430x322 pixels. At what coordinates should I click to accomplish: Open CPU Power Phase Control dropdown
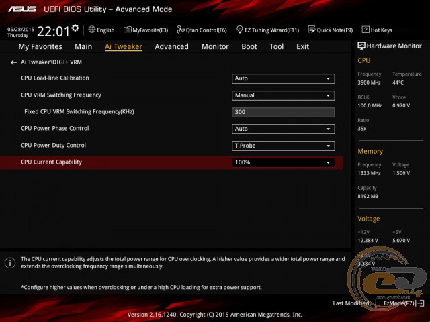click(x=283, y=129)
